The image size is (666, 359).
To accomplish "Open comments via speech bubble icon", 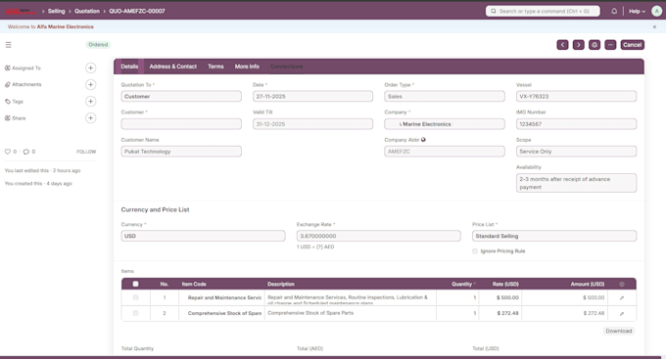I will [25, 152].
